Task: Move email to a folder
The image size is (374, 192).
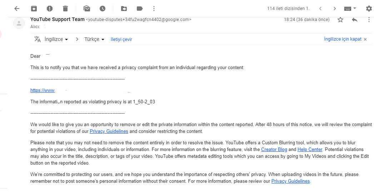Action: click(x=124, y=9)
